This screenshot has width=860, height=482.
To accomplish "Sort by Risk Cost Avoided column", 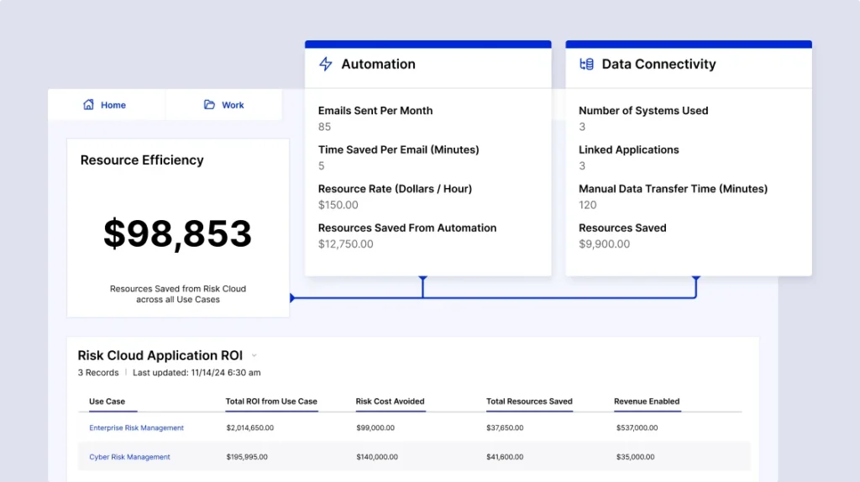I will (390, 401).
